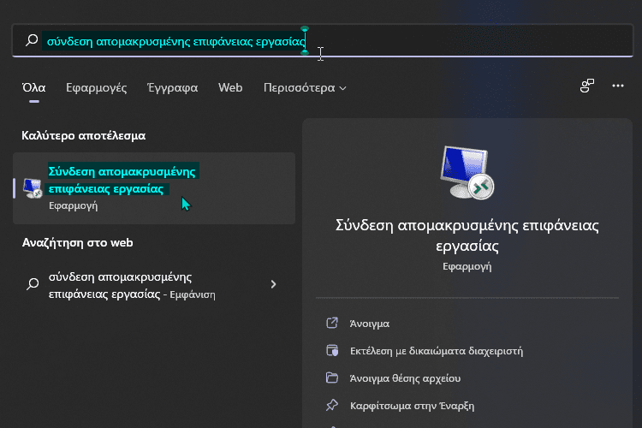Select the Όλα tab
Image resolution: width=642 pixels, height=428 pixels.
tap(34, 87)
